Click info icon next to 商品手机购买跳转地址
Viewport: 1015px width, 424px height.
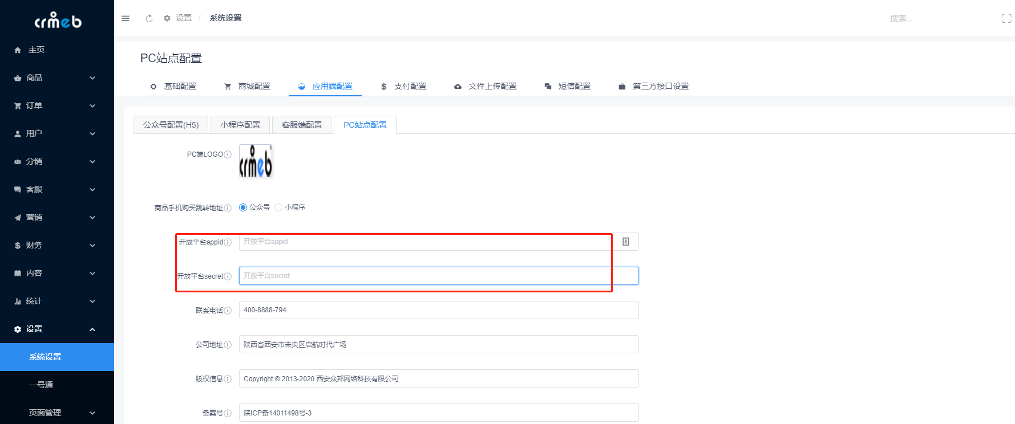click(x=228, y=208)
